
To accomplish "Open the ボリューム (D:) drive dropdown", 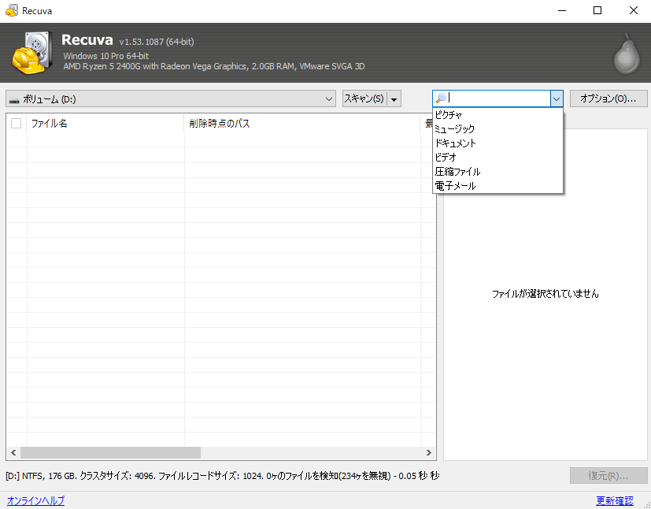I will click(x=171, y=99).
